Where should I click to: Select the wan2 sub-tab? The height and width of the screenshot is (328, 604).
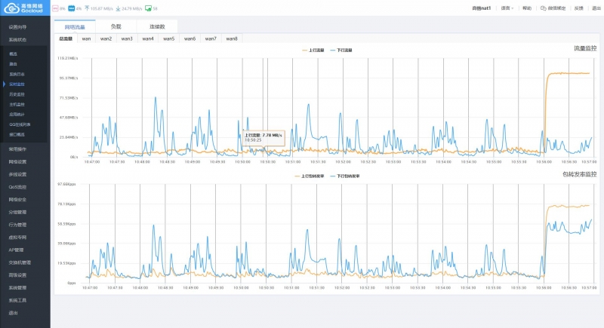tap(106, 38)
